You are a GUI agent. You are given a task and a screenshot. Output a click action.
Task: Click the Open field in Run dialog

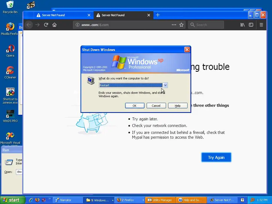tap(19, 172)
